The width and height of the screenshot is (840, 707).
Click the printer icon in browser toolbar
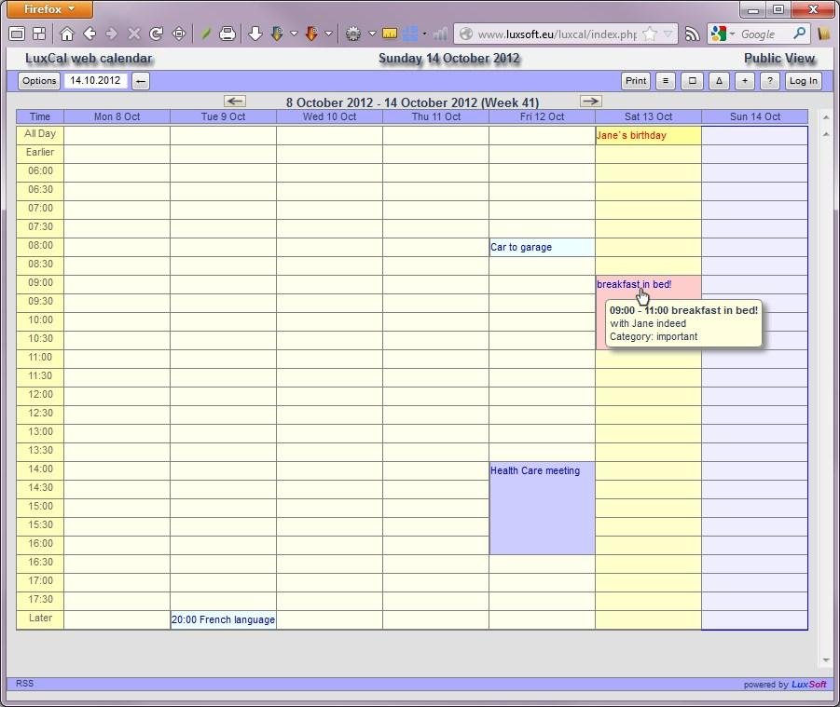227,34
